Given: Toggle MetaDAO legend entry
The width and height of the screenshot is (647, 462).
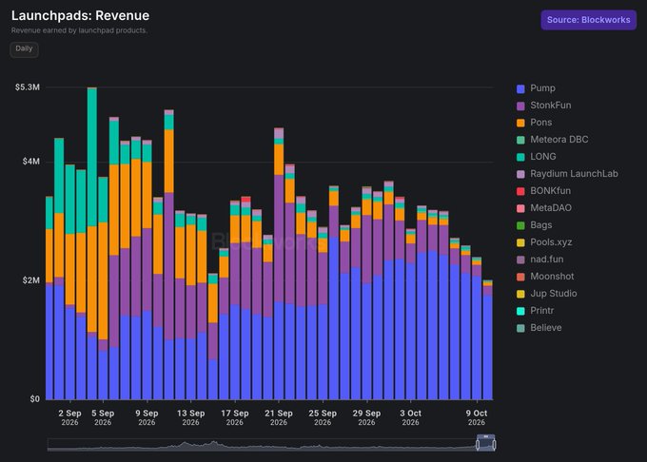Looking at the screenshot, I should (544, 208).
